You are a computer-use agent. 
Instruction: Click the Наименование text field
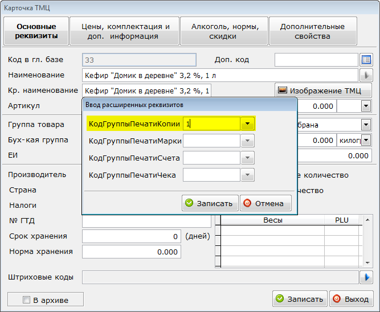(220, 75)
